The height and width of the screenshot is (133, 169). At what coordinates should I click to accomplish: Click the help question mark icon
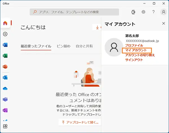154,12
